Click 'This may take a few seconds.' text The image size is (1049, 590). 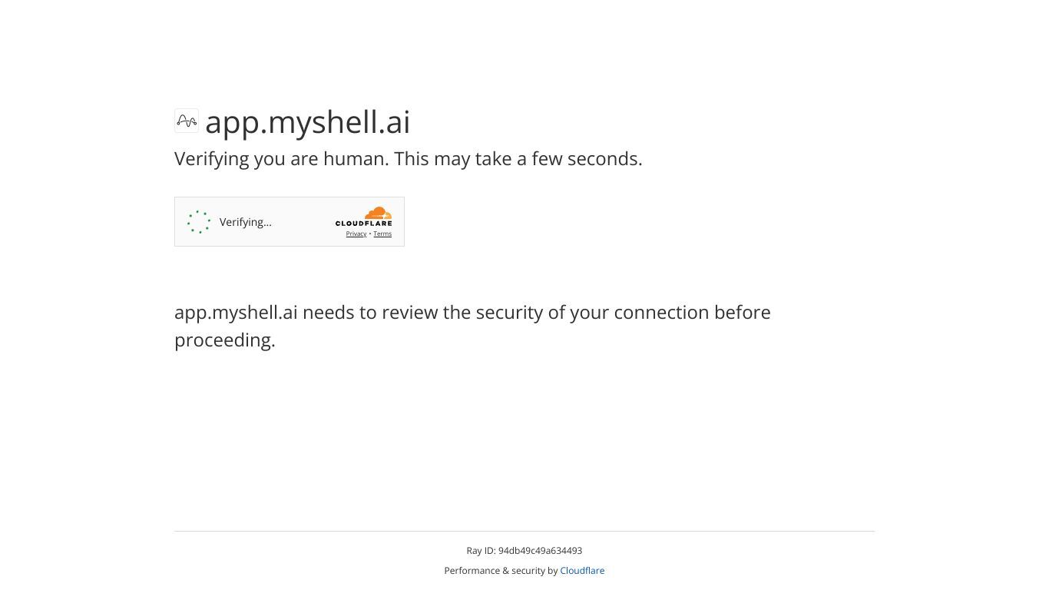coord(518,158)
